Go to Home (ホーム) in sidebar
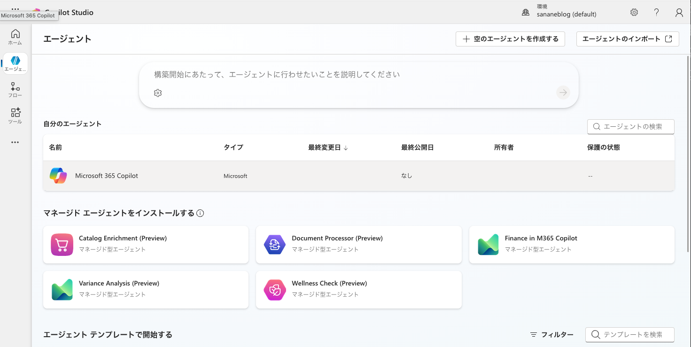 pyautogui.click(x=16, y=37)
